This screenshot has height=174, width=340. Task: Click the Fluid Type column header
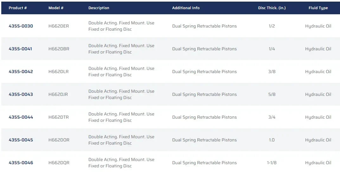click(x=318, y=8)
